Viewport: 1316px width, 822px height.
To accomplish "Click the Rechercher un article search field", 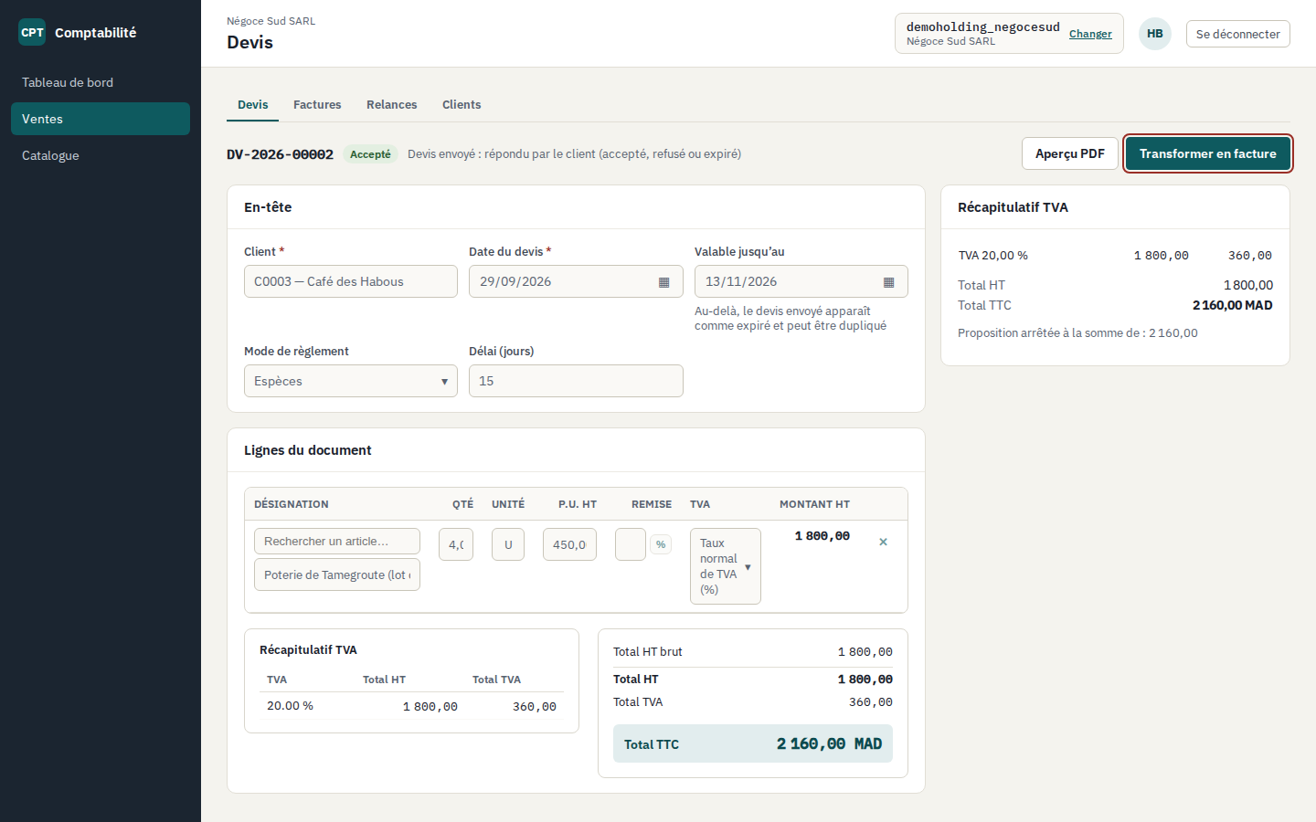I will 337,541.
